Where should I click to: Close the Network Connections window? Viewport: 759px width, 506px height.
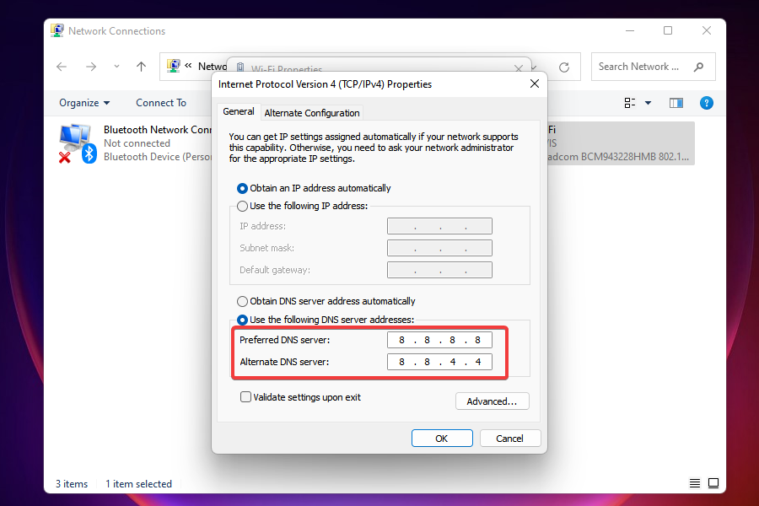pyautogui.click(x=707, y=30)
